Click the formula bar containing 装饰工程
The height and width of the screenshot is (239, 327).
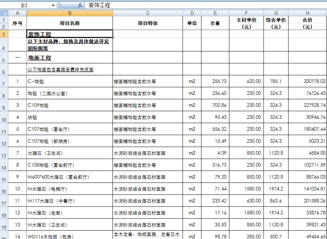coord(205,5)
